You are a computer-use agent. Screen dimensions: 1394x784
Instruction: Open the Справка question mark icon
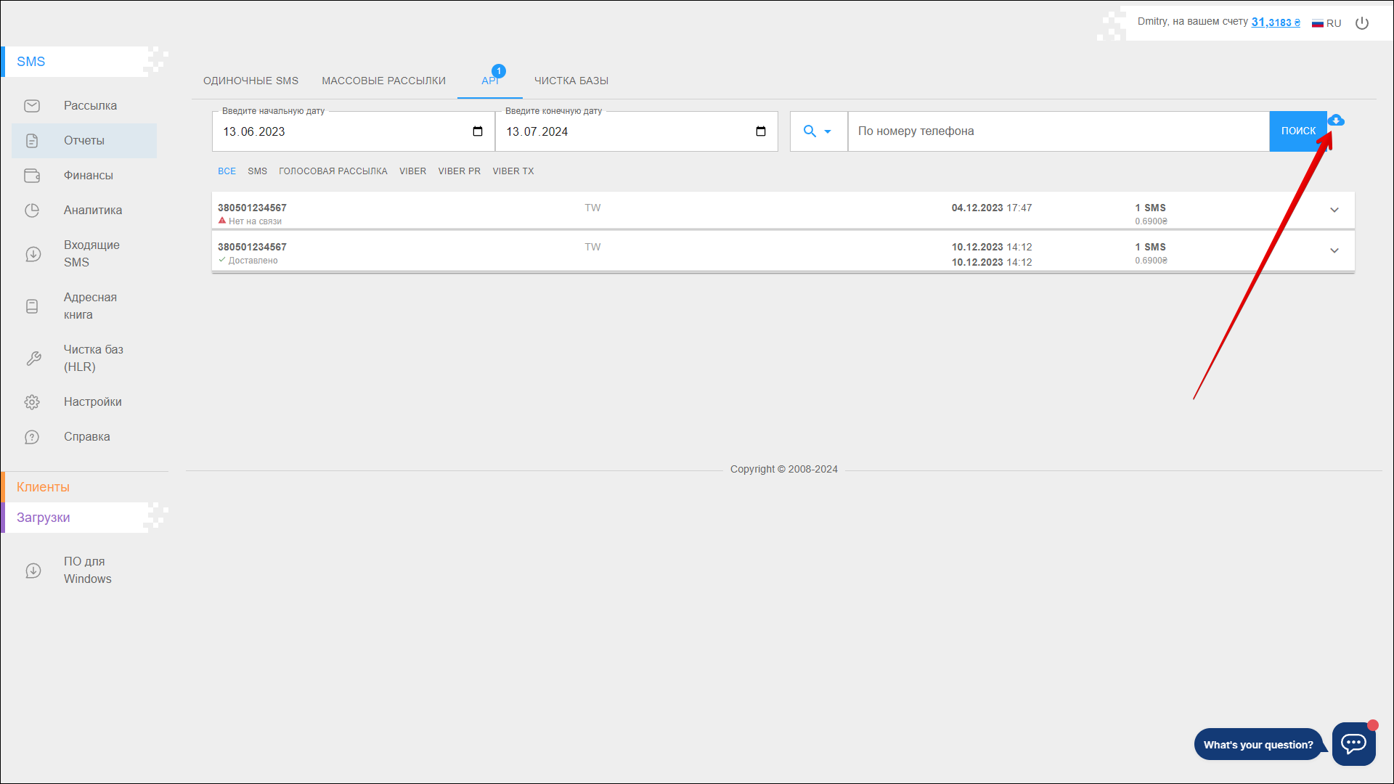[x=32, y=437]
